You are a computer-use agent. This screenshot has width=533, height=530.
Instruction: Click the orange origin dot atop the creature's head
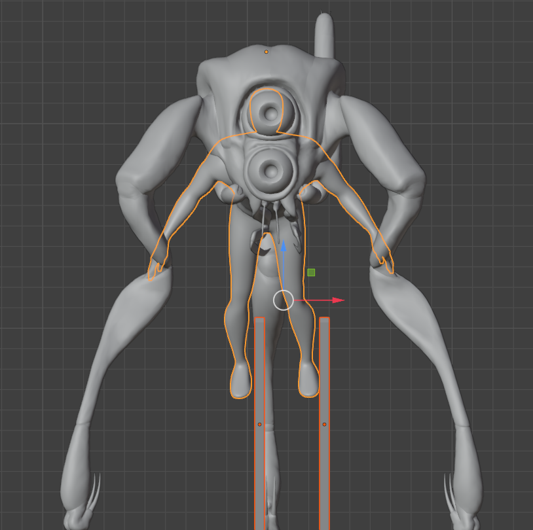tap(266, 52)
